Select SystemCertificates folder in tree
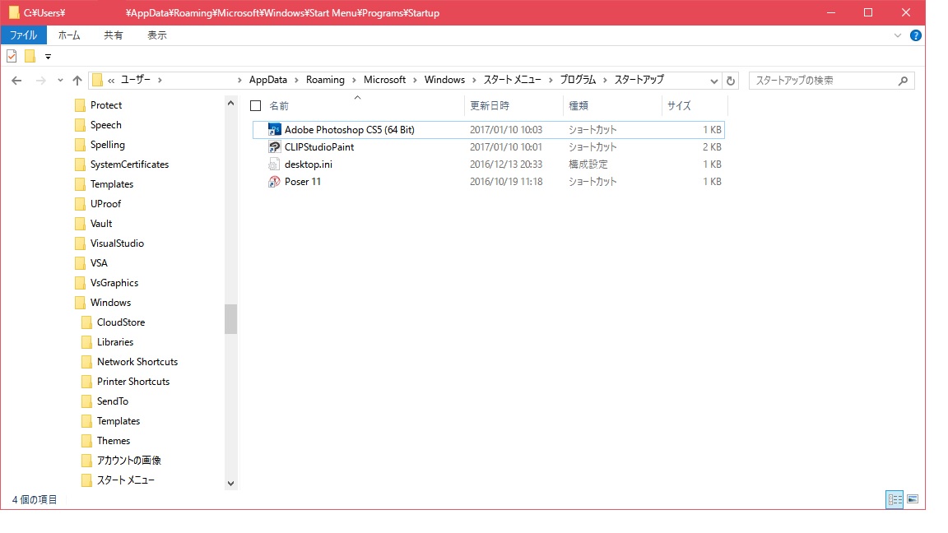 click(122, 165)
